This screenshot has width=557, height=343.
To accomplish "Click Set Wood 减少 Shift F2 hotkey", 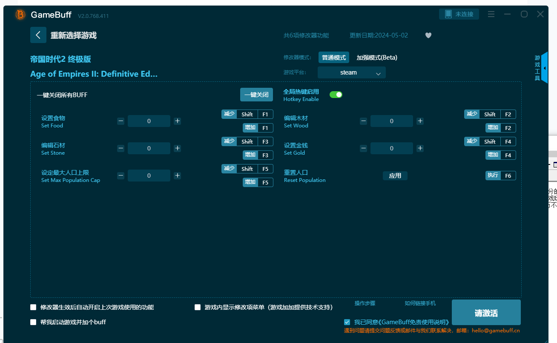I will point(490,114).
